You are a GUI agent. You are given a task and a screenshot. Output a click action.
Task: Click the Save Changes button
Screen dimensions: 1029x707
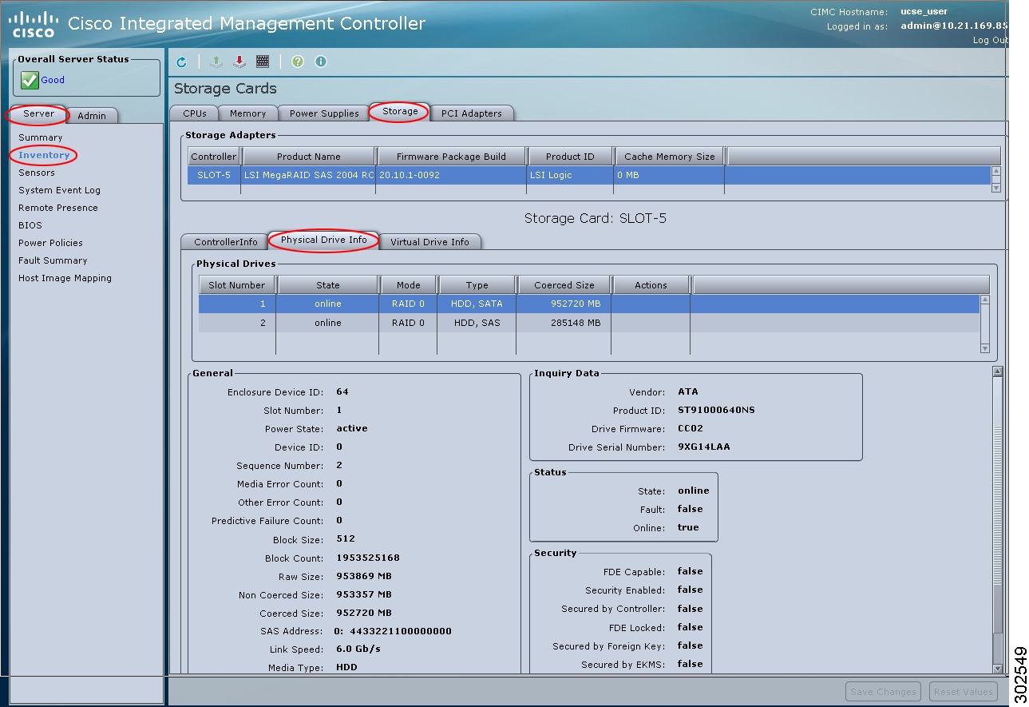point(883,691)
